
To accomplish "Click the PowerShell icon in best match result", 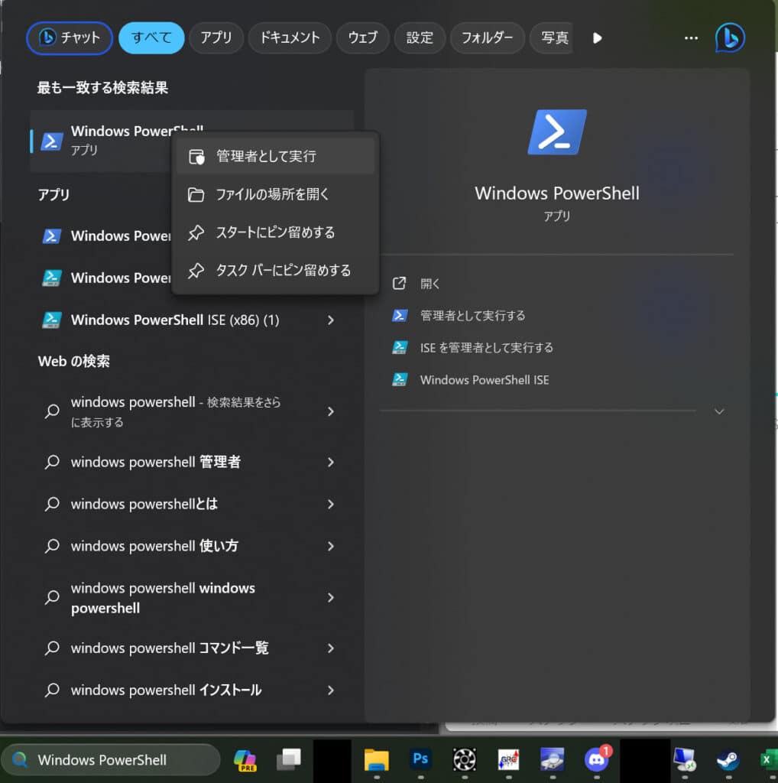I will 52,141.
